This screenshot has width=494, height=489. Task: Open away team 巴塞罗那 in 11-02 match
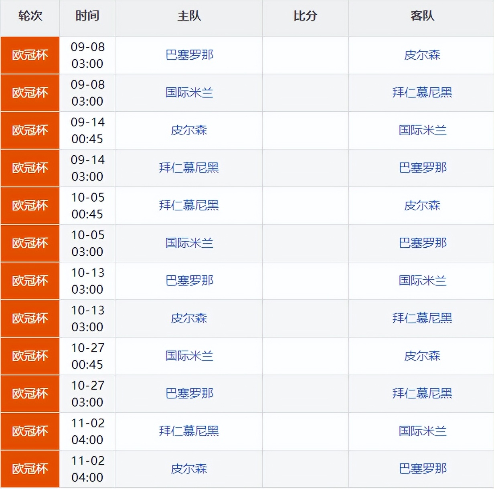[423, 469]
